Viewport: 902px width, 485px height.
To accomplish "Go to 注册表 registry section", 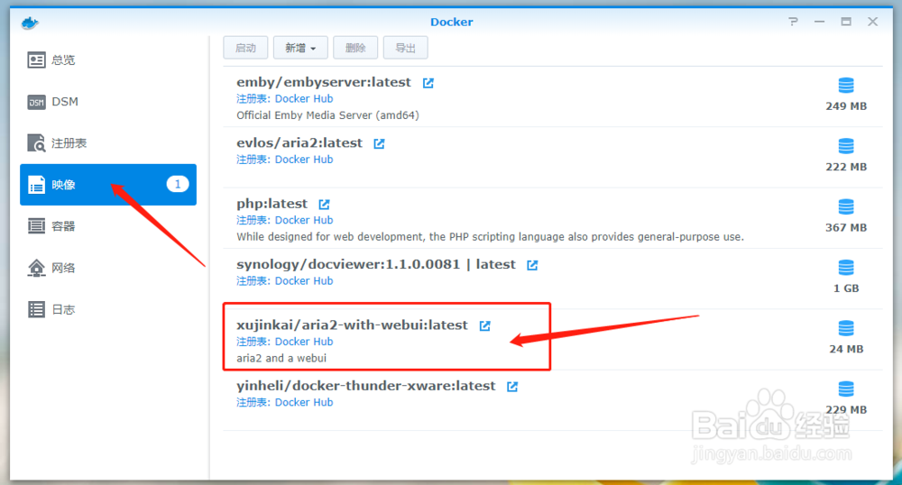I will [108, 143].
